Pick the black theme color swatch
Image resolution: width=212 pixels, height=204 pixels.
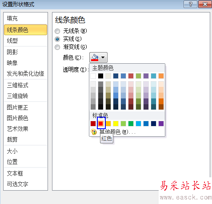(x=100, y=76)
